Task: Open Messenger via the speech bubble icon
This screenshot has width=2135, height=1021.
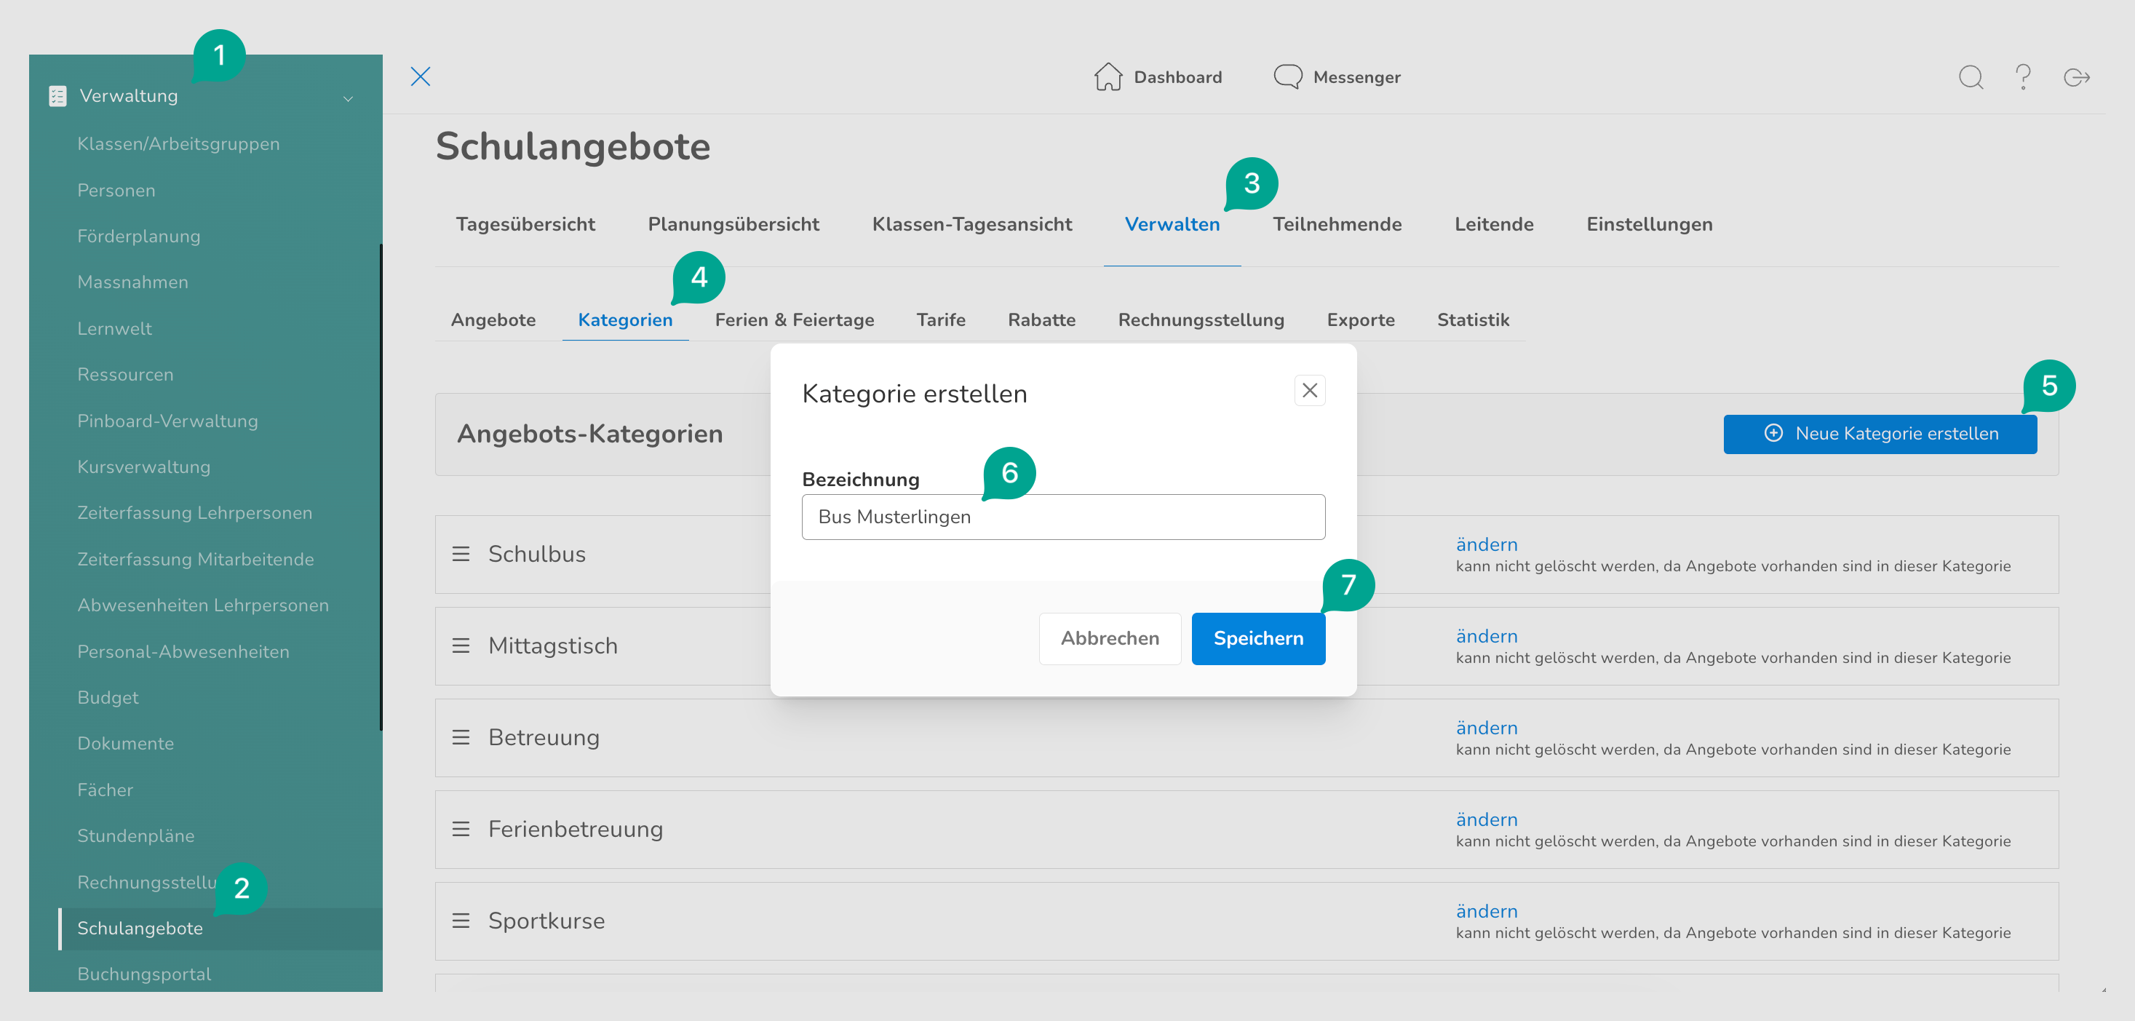Action: point(1287,77)
